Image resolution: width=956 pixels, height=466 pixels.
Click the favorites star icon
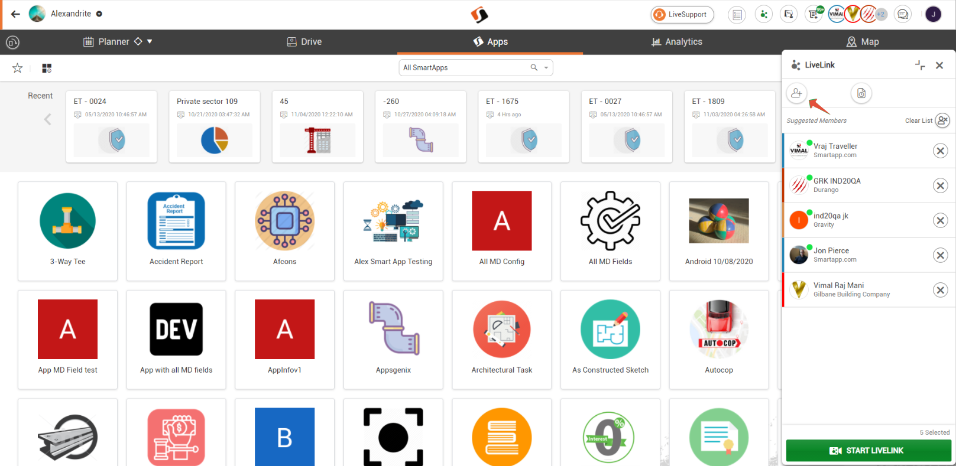pyautogui.click(x=18, y=68)
